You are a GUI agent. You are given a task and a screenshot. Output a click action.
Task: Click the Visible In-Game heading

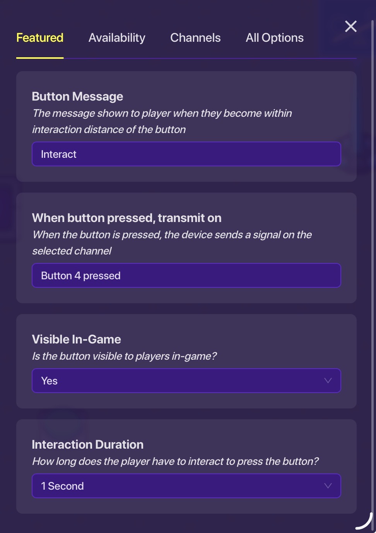(x=76, y=340)
